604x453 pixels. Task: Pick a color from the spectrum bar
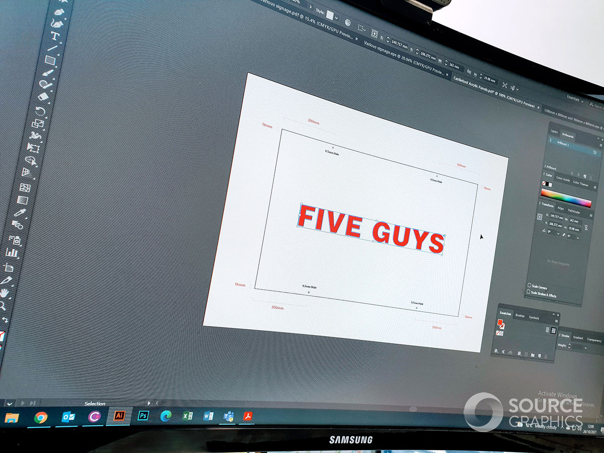(565, 198)
